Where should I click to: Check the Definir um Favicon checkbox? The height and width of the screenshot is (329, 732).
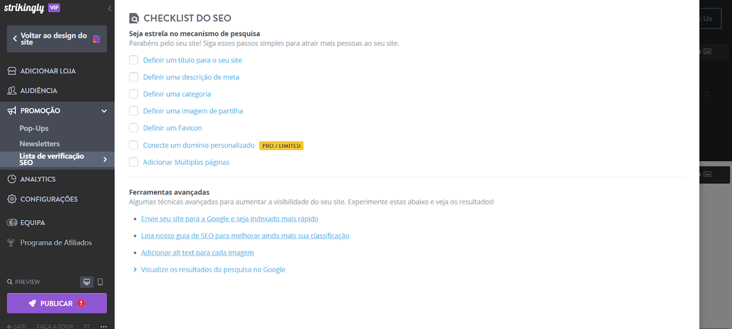pos(134,128)
